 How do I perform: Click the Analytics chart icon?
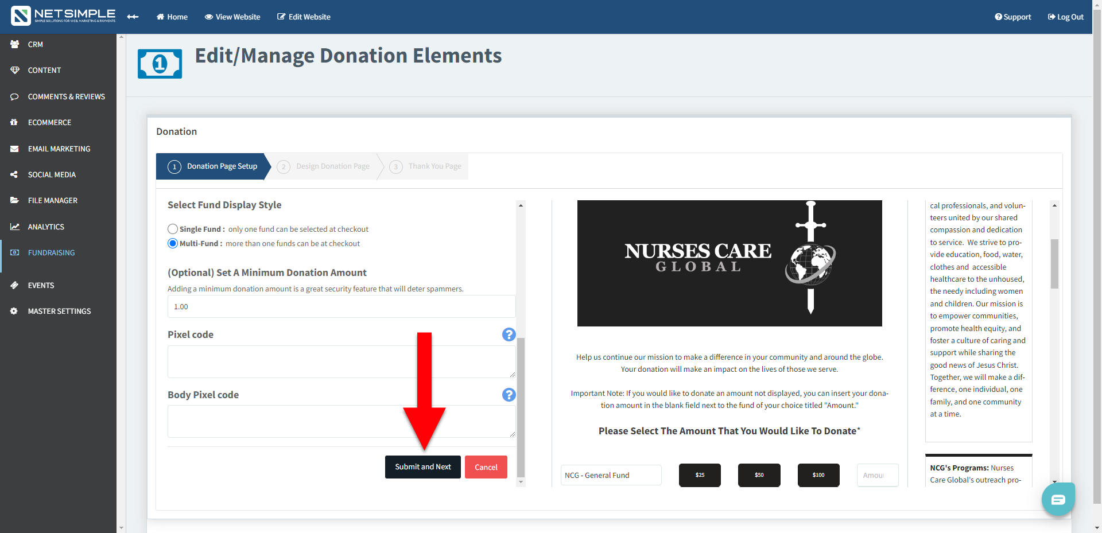(x=14, y=227)
